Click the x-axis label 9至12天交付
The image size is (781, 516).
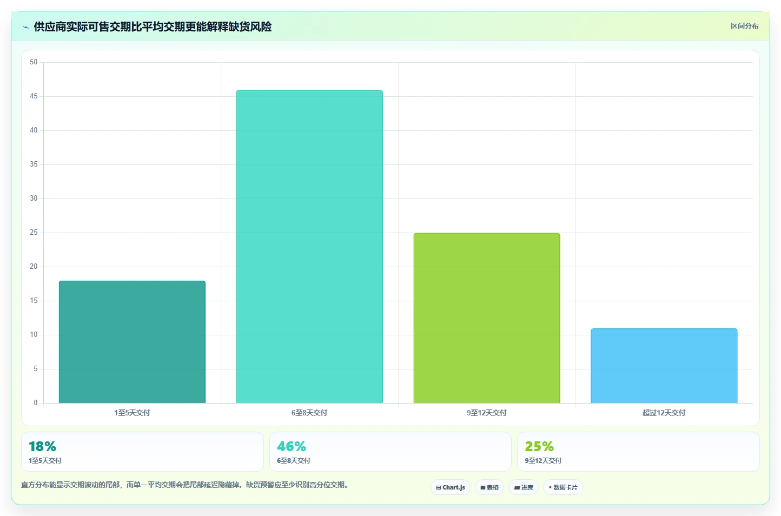tap(487, 413)
